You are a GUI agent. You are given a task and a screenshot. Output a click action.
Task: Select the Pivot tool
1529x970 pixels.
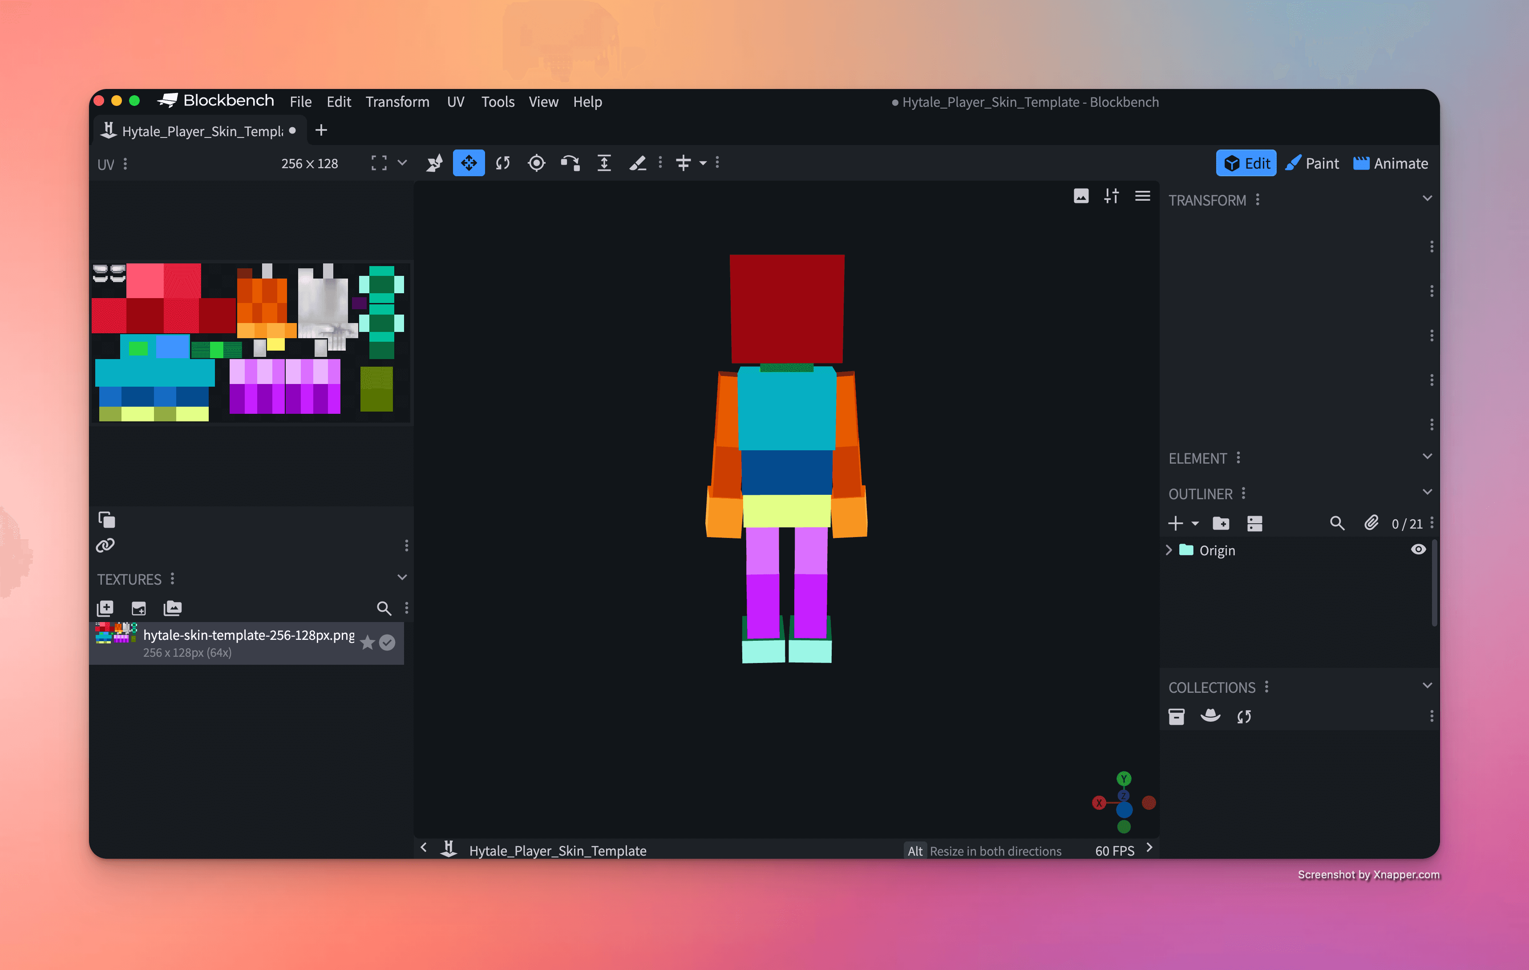click(537, 162)
